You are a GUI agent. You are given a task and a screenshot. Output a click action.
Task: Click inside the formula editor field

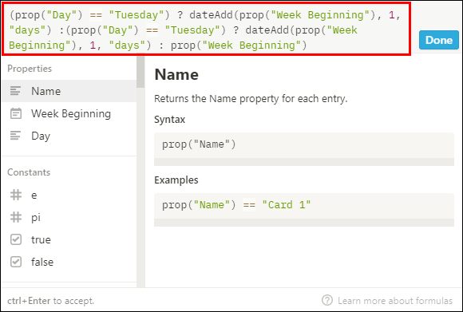(x=206, y=30)
